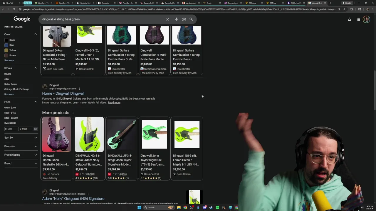The image size is (376, 211).
Task: Open Dingwall John Taylor Signature JTS product
Action: 154,148
